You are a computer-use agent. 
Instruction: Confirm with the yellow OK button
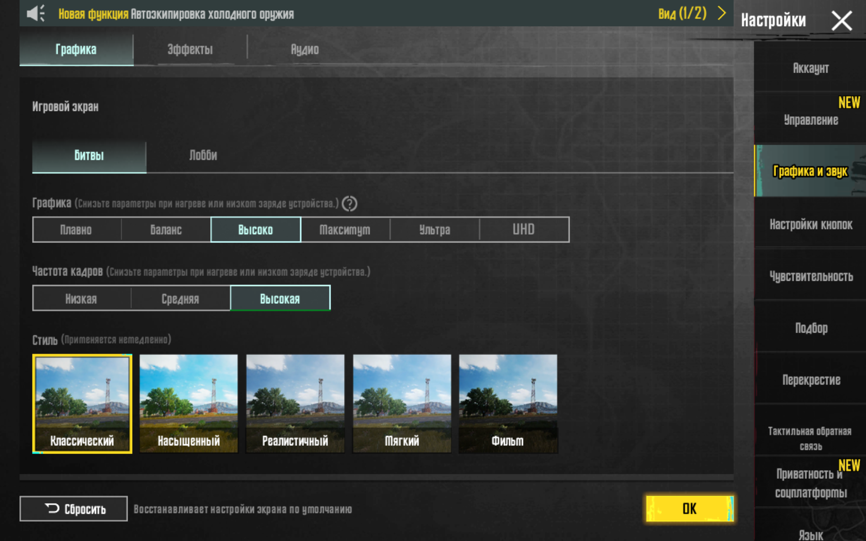coord(689,509)
